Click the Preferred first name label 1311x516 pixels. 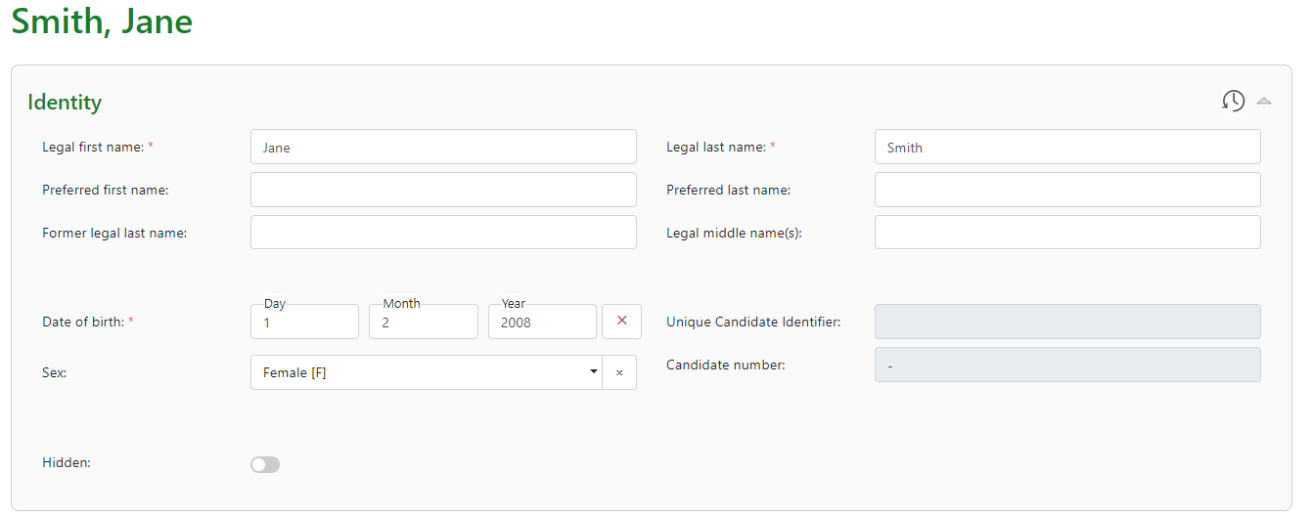[x=106, y=190]
